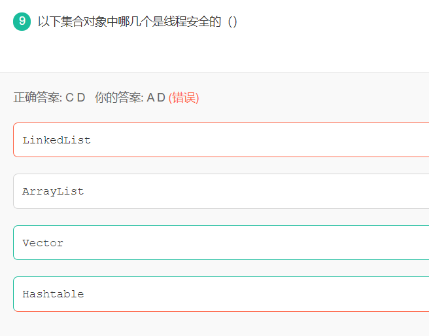The width and height of the screenshot is (429, 336).
Task: Click the letter C in correct answer
Action: (69, 98)
